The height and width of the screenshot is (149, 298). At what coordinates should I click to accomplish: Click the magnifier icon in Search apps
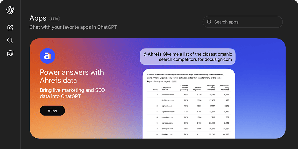coord(209,22)
